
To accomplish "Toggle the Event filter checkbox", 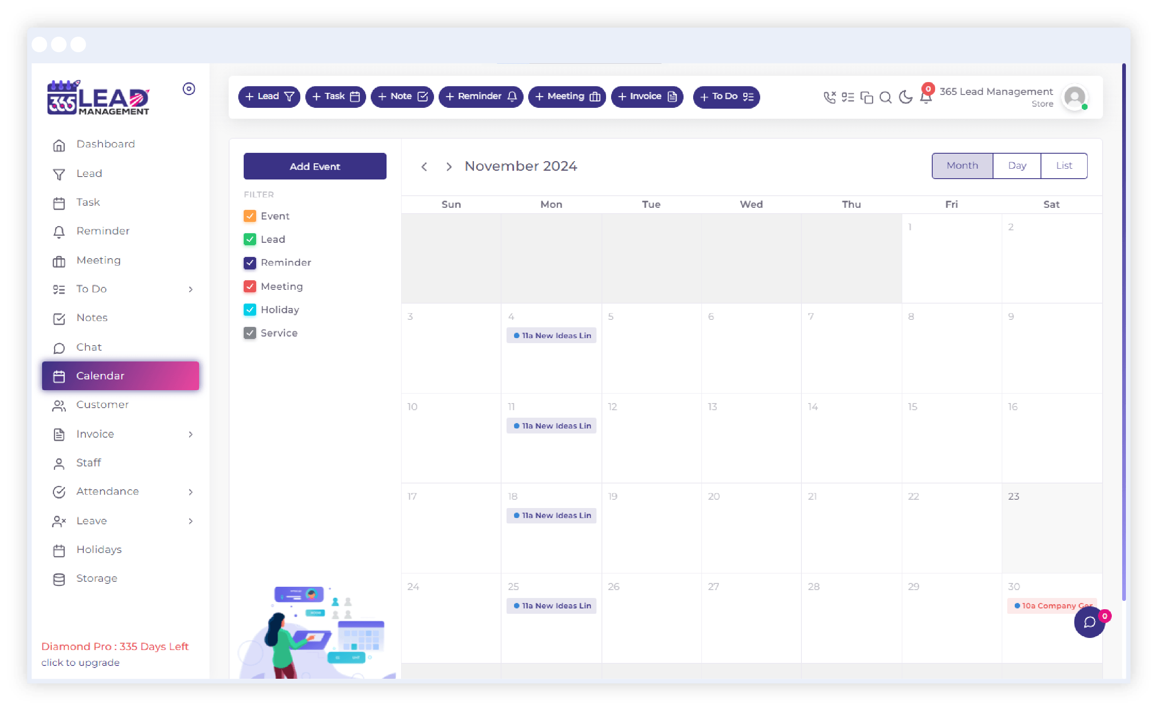I will click(250, 216).
